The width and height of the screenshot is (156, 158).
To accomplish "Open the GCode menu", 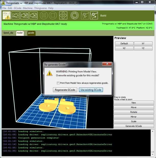I will coord(17,8).
